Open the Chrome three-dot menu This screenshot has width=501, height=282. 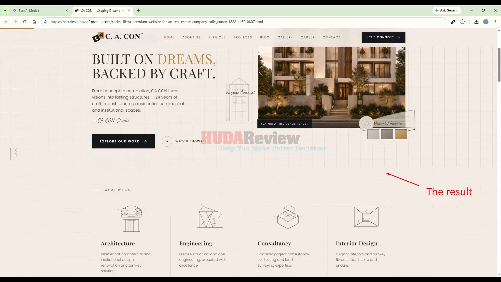[495, 22]
